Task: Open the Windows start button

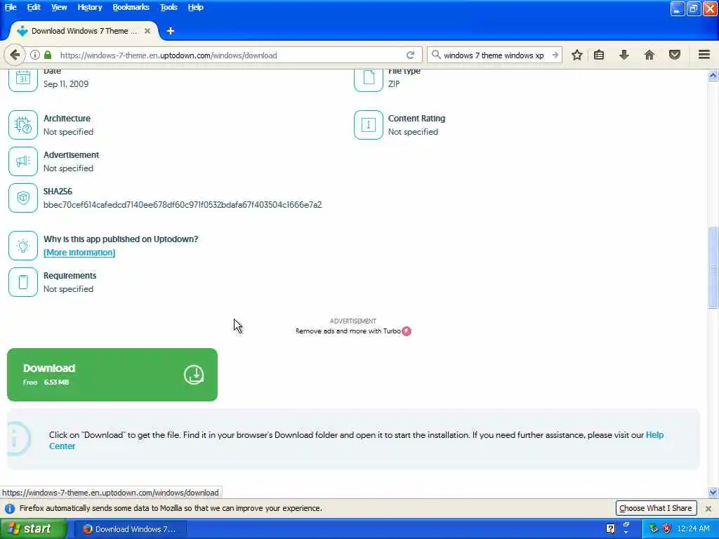Action: point(34,528)
